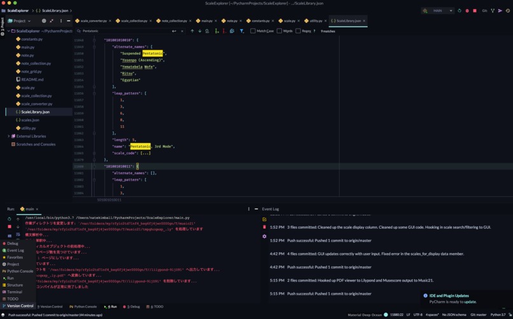Viewport: 513px width, 319px height.
Task: Click the rerun icon in top toolbar
Action: 460,11
